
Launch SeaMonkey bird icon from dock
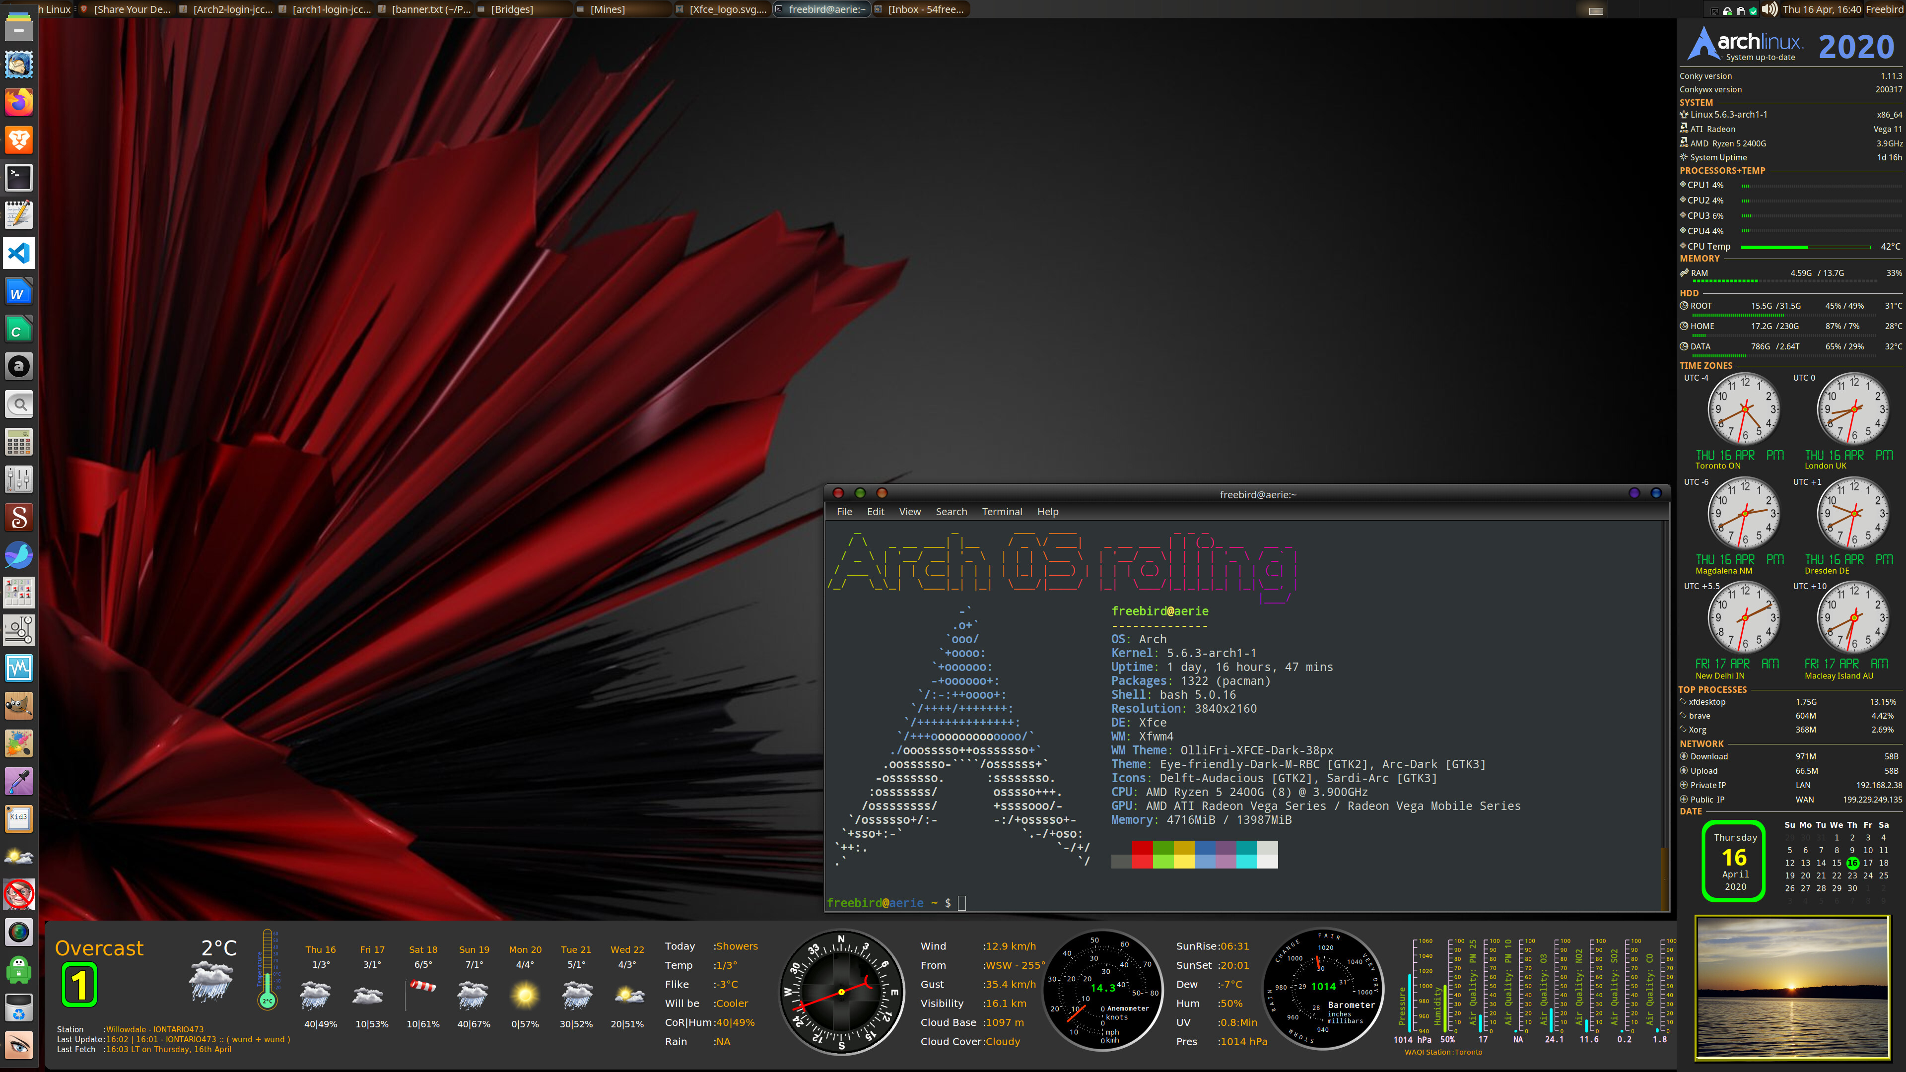click(18, 555)
